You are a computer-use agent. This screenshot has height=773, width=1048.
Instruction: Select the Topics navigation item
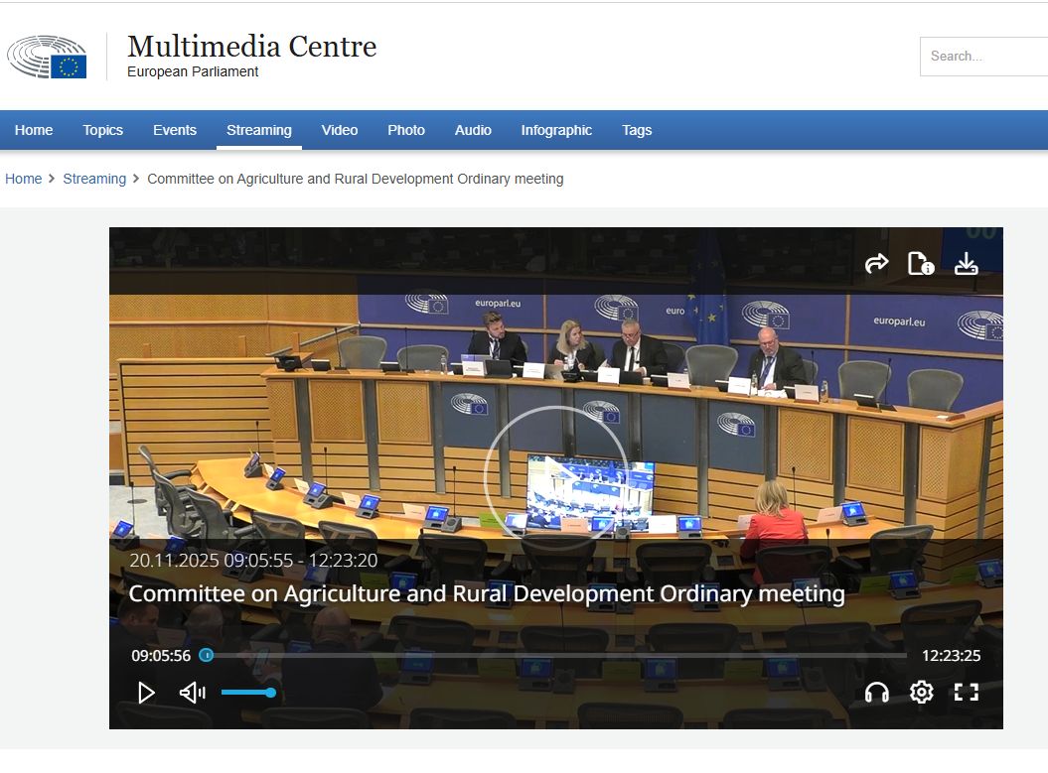tap(103, 130)
